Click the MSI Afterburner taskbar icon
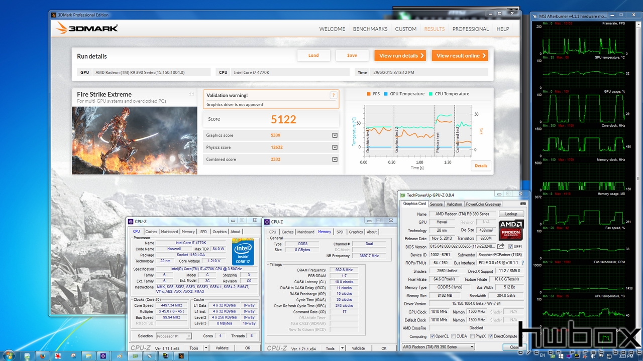 [149, 356]
